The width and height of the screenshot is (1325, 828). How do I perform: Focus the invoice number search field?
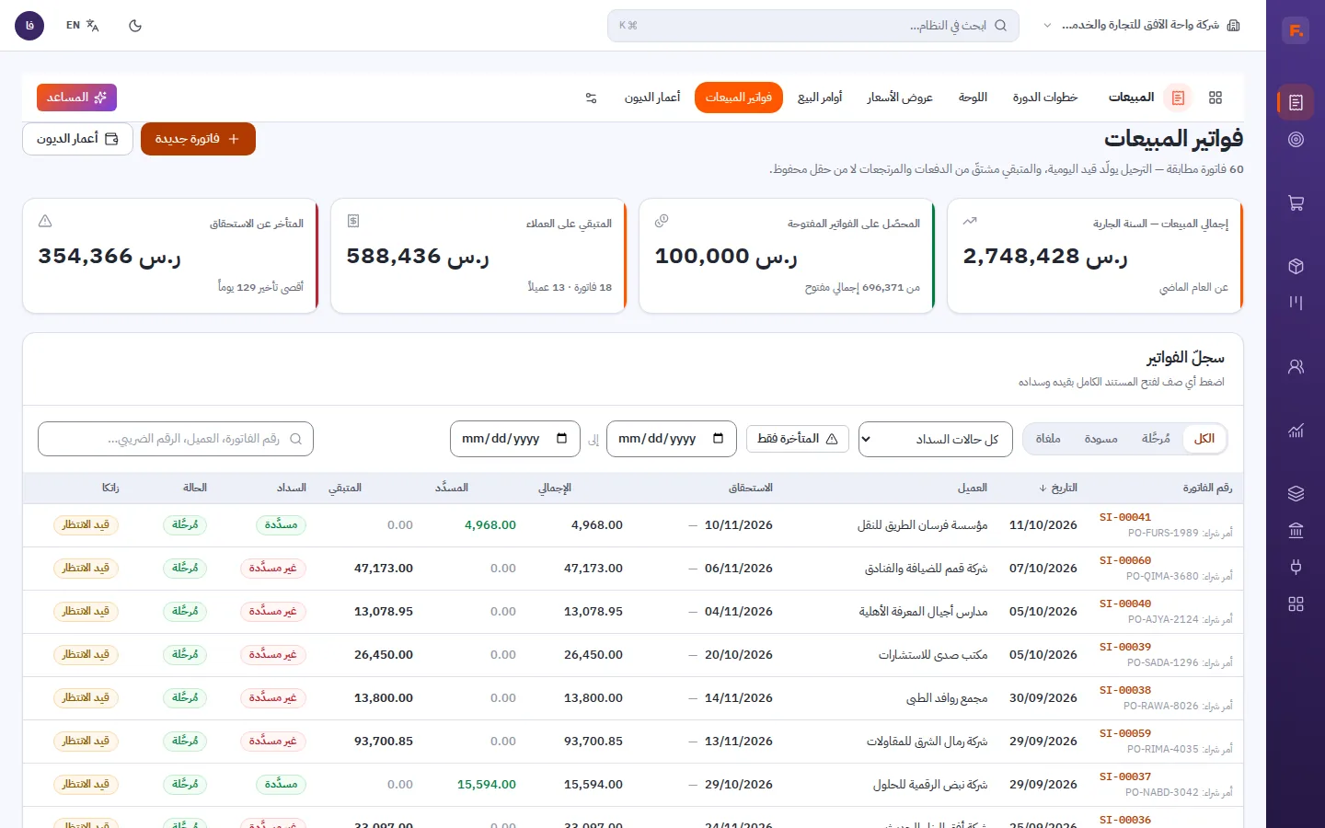(176, 439)
